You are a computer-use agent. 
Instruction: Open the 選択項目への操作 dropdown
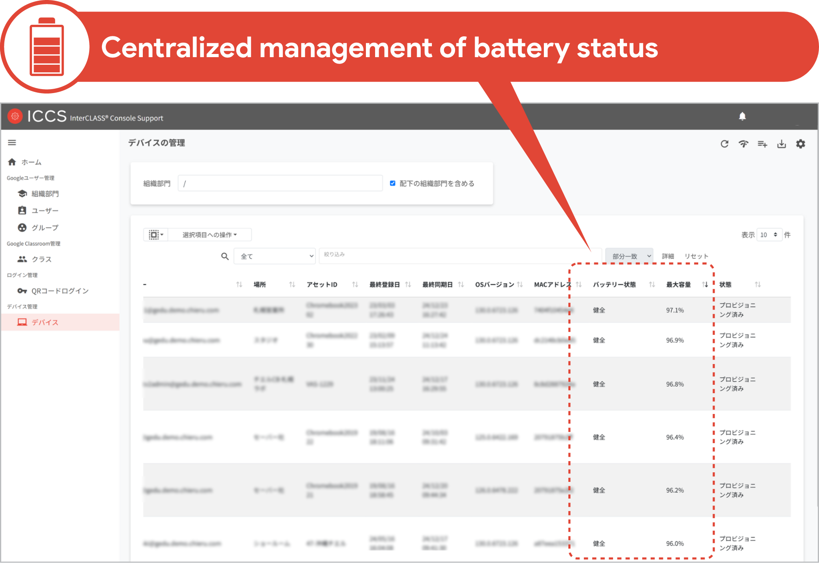(210, 235)
